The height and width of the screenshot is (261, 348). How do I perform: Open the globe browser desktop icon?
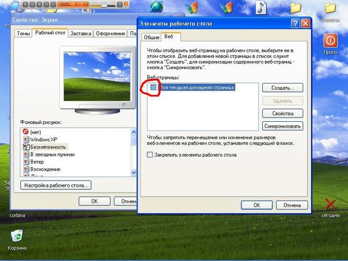pos(157,6)
